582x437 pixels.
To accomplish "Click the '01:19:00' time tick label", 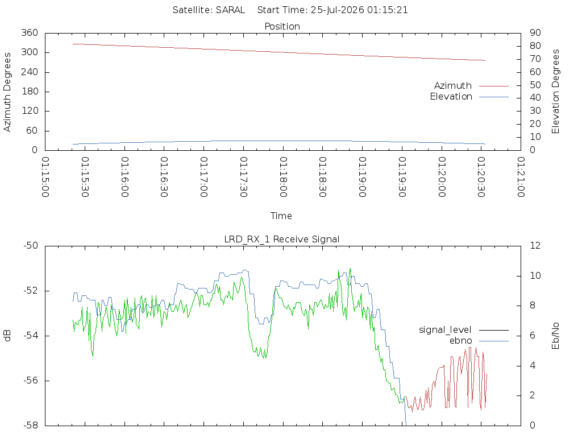I will point(362,177).
